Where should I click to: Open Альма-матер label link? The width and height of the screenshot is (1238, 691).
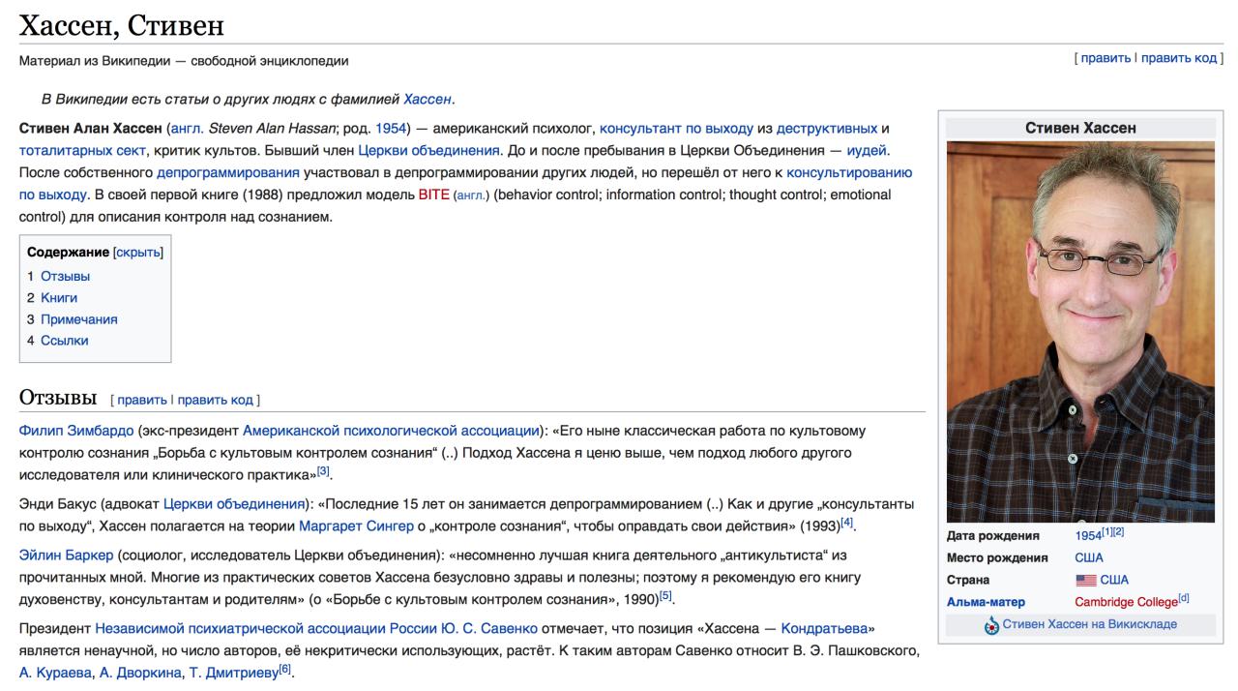(986, 602)
